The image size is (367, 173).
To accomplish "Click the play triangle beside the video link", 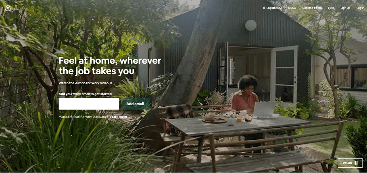I will click(111, 83).
